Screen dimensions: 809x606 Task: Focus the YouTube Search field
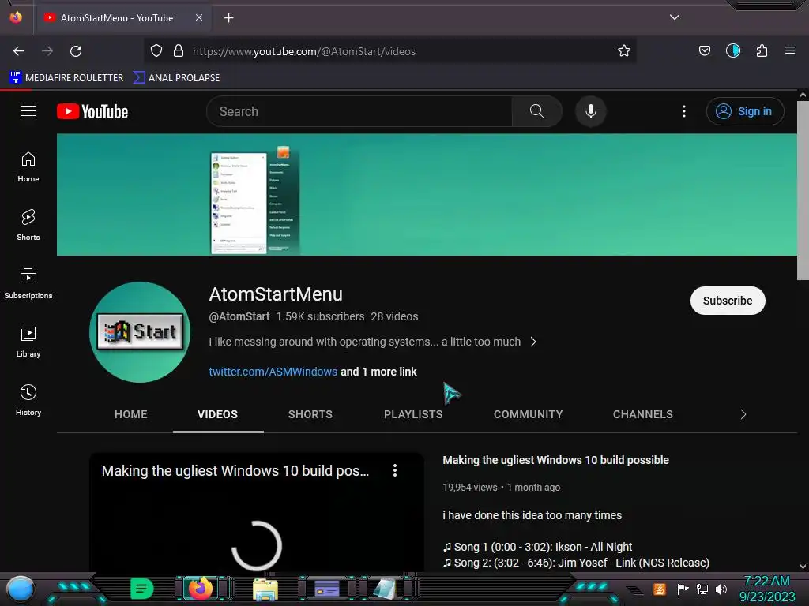[359, 111]
